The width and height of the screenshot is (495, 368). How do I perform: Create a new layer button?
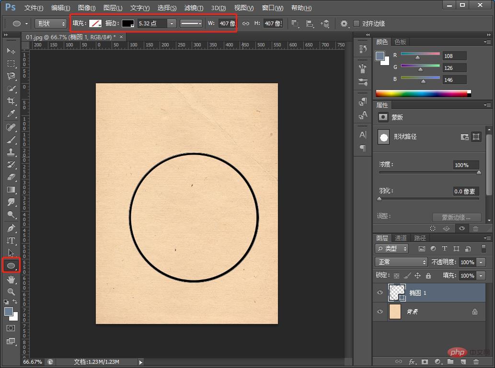pos(463,362)
